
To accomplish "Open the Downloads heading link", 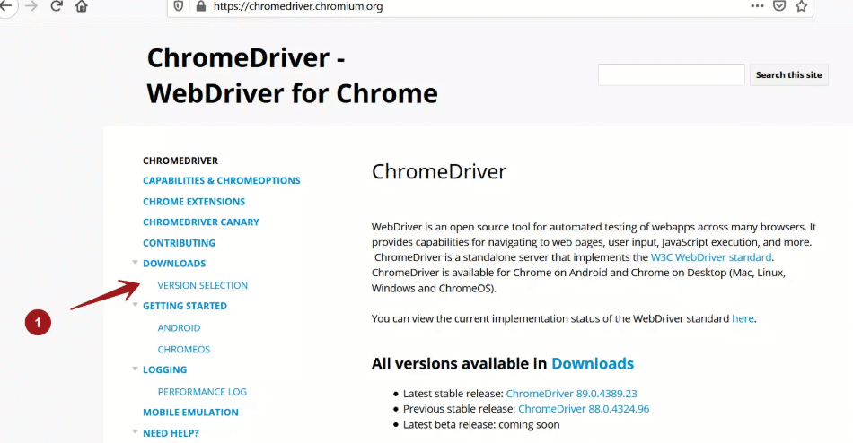I will (x=593, y=364).
